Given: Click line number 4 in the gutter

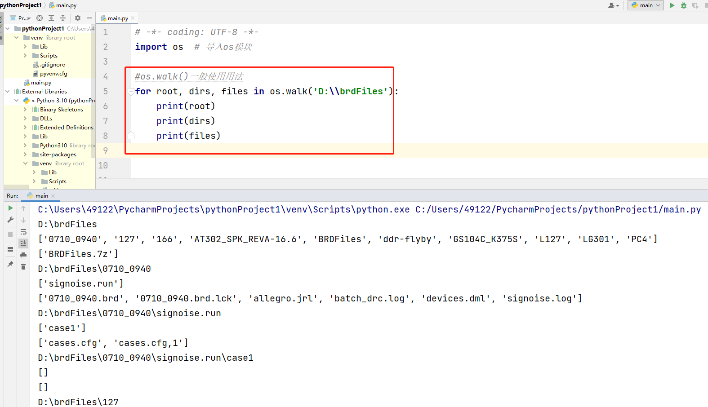Looking at the screenshot, I should coord(106,76).
